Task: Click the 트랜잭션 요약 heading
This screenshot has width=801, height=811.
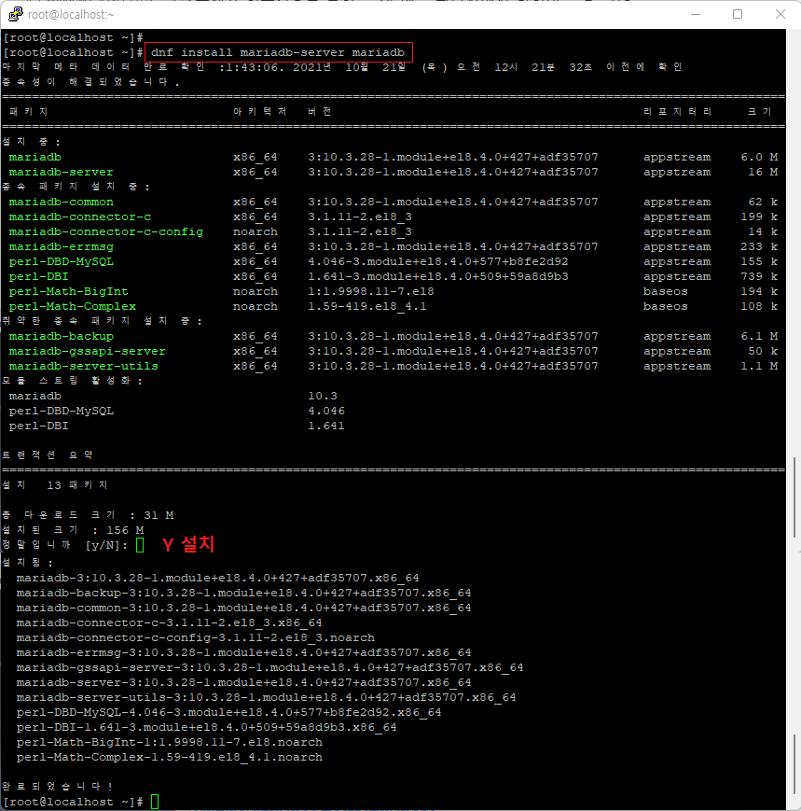Action: pos(47,455)
